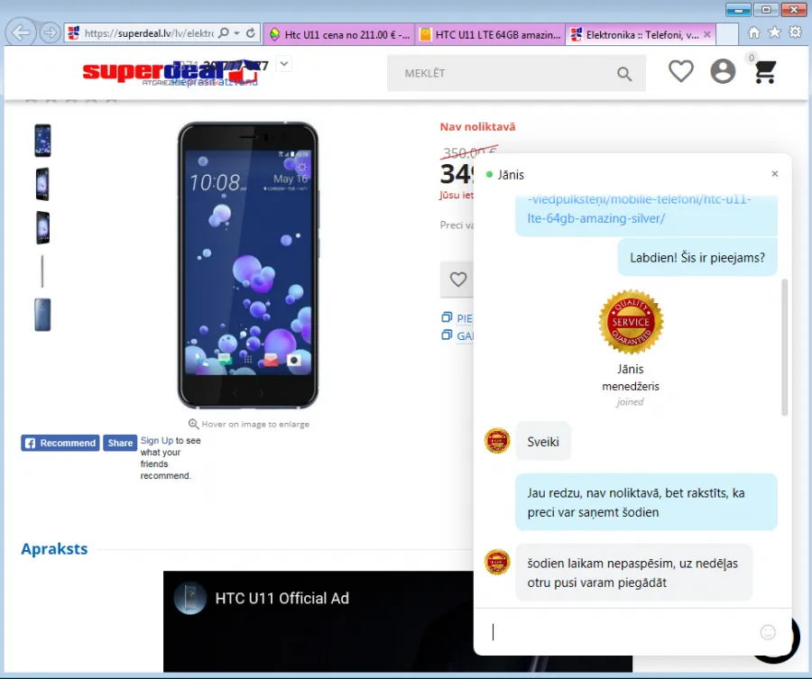Click the 'Jau redzu, nav noliktavā' message
The width and height of the screenshot is (812, 679).
[646, 502]
